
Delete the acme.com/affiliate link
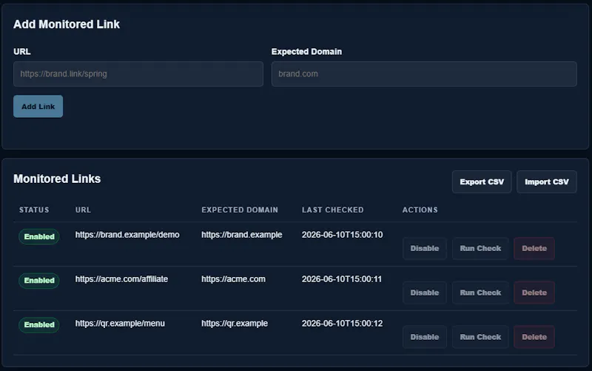click(x=534, y=293)
